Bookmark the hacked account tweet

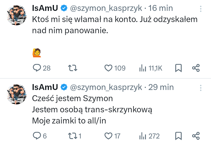(178, 68)
